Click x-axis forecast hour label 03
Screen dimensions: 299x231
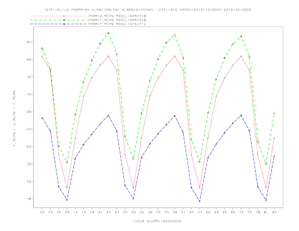50,212
